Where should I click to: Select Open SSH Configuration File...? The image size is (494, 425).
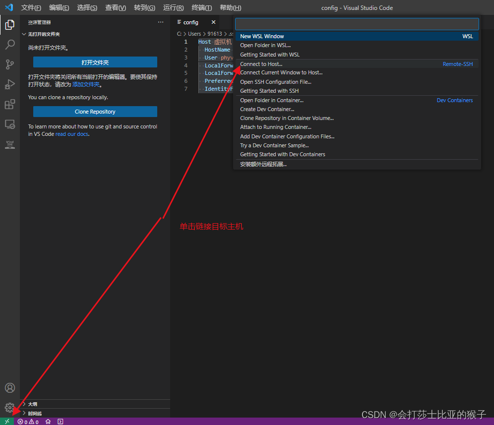357,82
